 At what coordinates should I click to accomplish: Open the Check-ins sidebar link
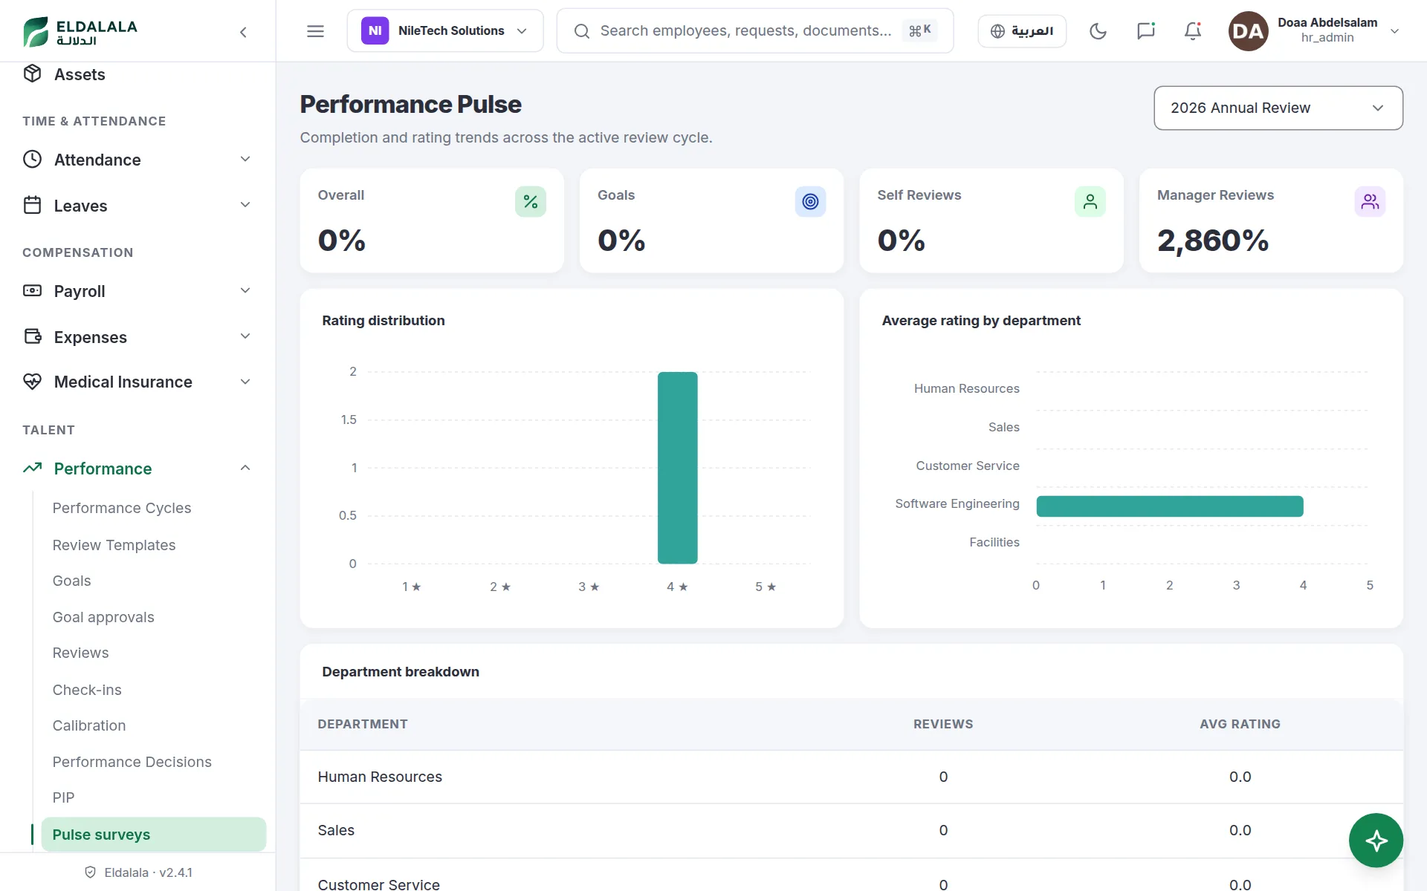tap(87, 690)
